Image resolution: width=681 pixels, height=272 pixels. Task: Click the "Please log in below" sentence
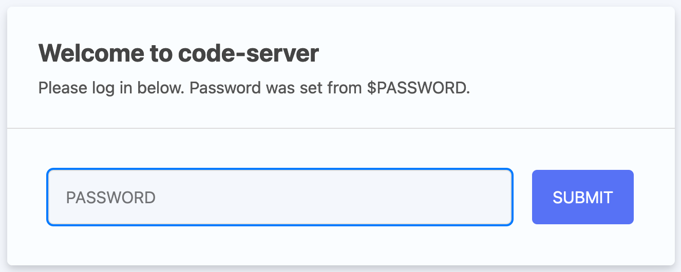(x=111, y=88)
